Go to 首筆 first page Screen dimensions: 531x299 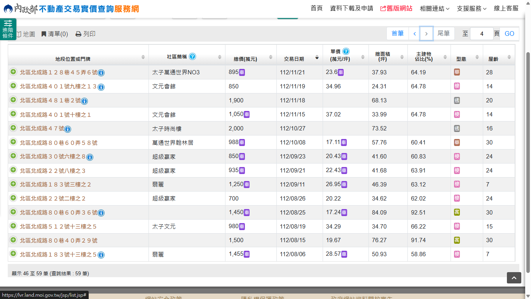click(398, 33)
